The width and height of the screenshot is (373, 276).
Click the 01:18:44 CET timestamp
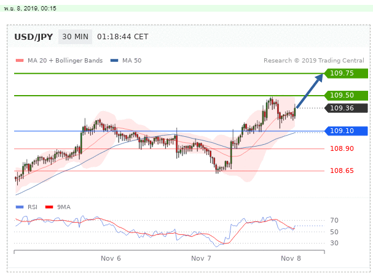[122, 37]
